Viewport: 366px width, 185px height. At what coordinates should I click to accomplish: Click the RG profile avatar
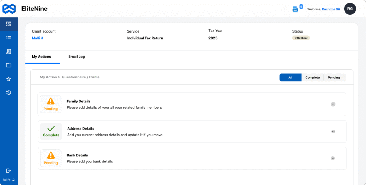pyautogui.click(x=350, y=9)
